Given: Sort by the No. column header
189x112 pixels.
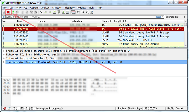Looking at the screenshot, I should click(x=9, y=21).
